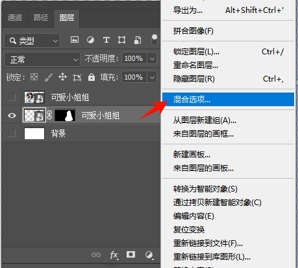Select masked layer's smart object thumbnail

click(x=34, y=115)
